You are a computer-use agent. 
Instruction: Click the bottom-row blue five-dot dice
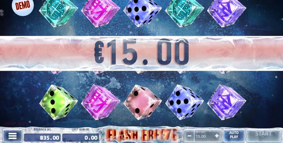(x=185, y=102)
